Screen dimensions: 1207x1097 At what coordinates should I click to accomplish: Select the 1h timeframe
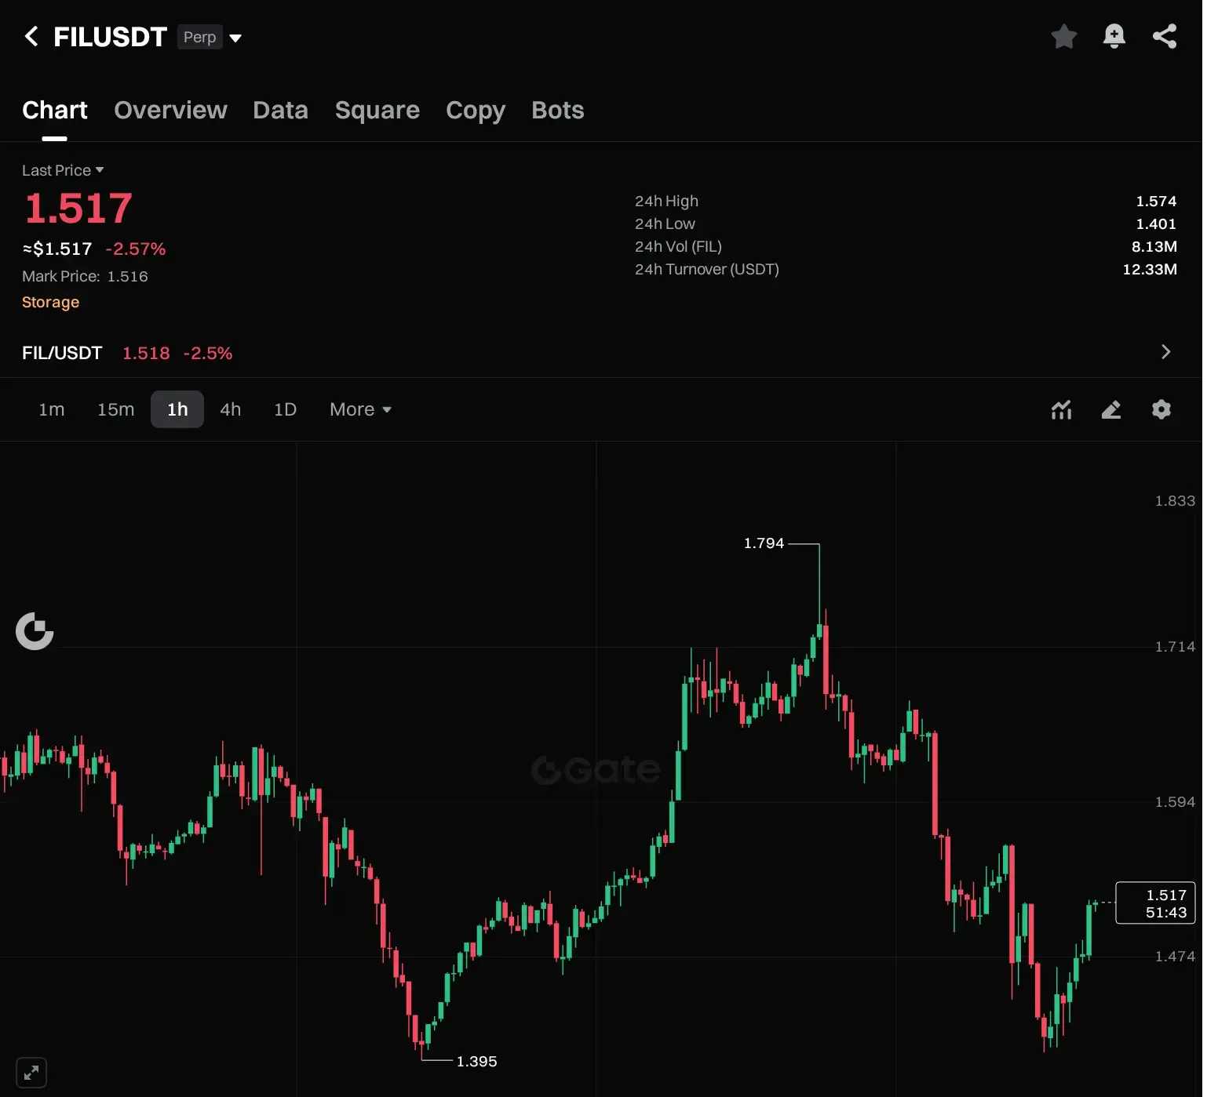pos(177,409)
